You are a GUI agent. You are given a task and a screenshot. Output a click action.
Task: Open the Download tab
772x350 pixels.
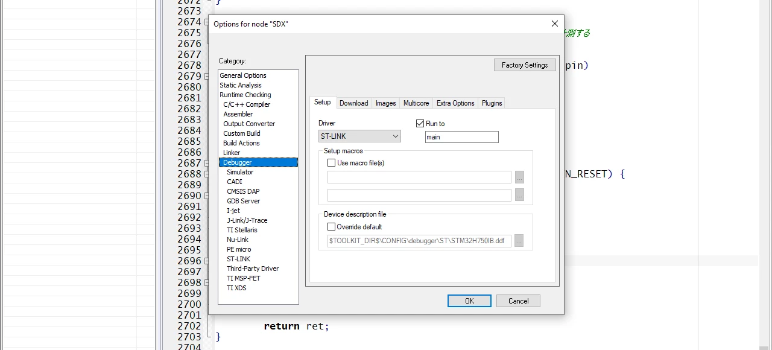point(354,103)
